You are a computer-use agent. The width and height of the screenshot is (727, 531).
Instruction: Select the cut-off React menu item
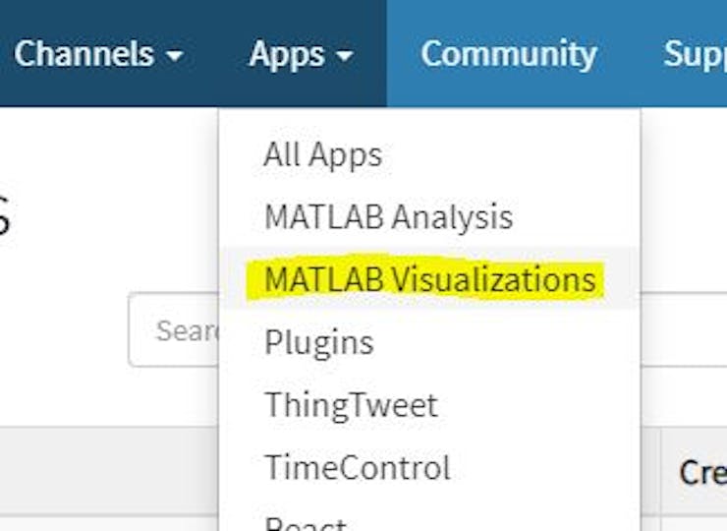[305, 523]
